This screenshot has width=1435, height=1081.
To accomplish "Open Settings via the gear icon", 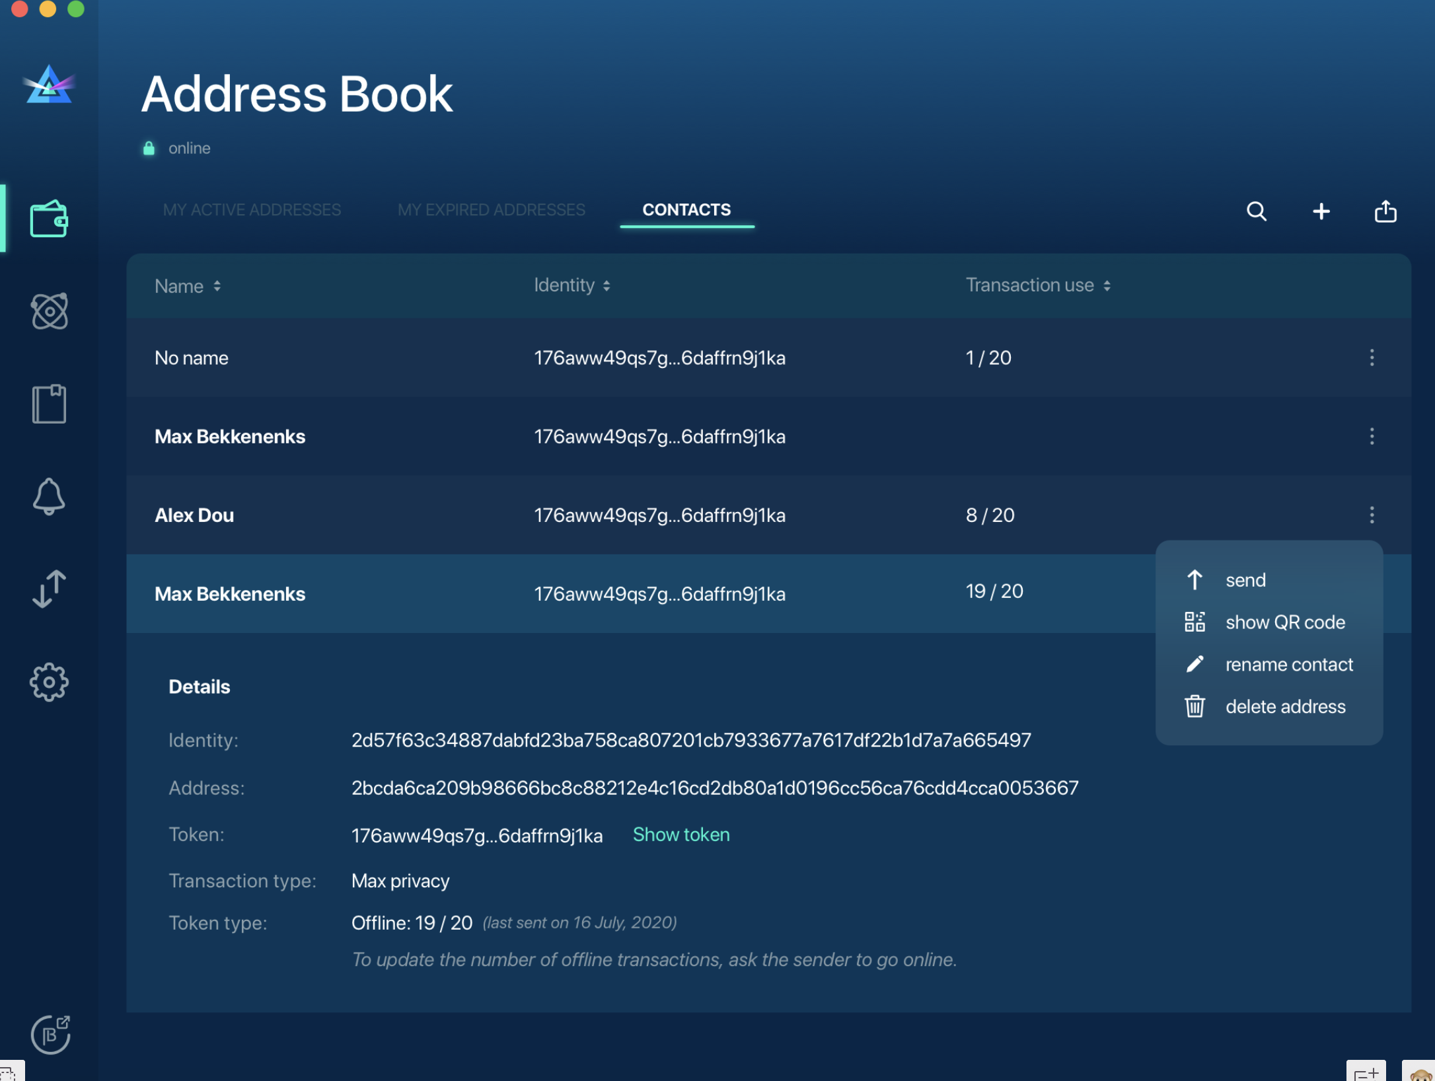I will (49, 683).
